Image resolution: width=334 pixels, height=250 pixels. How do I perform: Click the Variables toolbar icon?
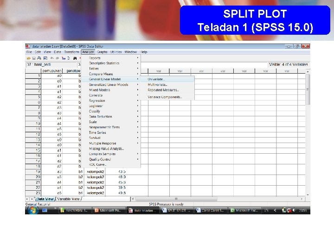coord(69,58)
